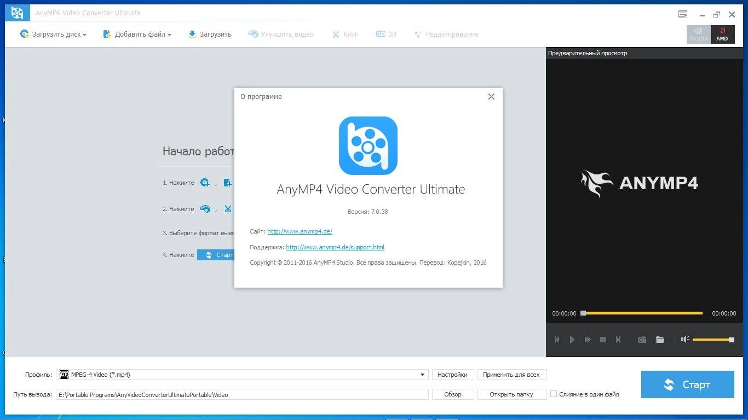Mute the preview volume
Image resolution: width=748 pixels, height=420 pixels.
(x=684, y=340)
